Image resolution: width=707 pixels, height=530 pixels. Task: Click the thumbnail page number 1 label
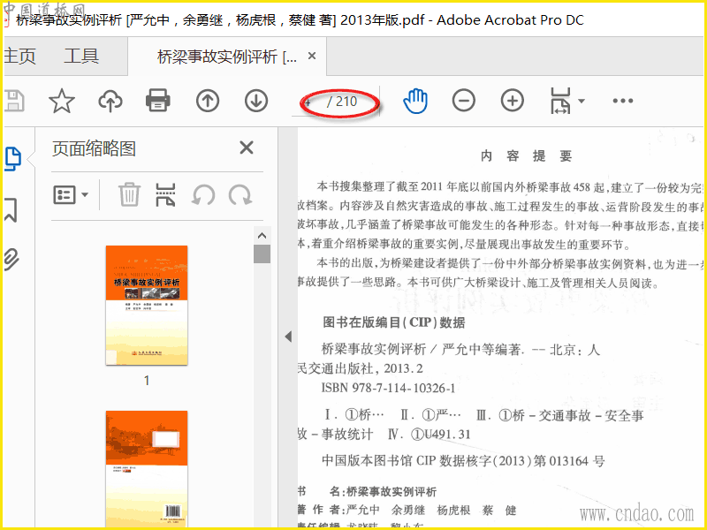pyautogui.click(x=147, y=381)
